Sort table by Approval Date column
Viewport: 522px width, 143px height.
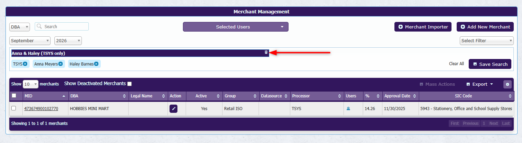(401, 96)
